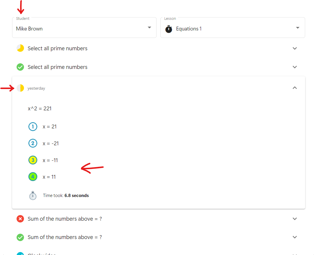Click the yellow partial-score pie icon on first question

(x=20, y=48)
